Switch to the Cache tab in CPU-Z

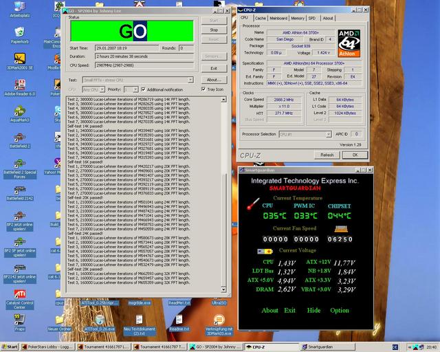pyautogui.click(x=260, y=19)
